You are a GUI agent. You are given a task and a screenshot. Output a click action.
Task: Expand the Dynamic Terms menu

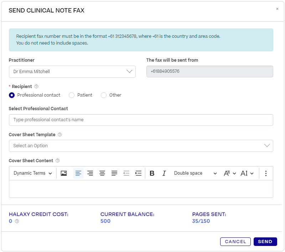tap(32, 173)
